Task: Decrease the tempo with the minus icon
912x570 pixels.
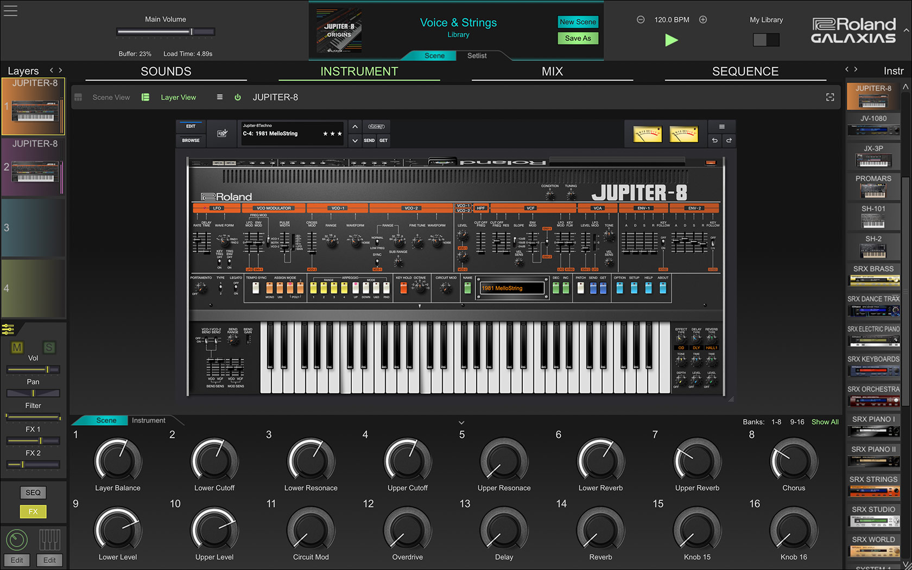Action: 641,20
